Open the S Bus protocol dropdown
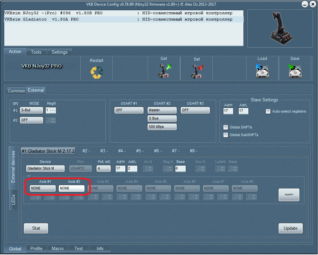This screenshot has width=318, height=255. [x=162, y=119]
